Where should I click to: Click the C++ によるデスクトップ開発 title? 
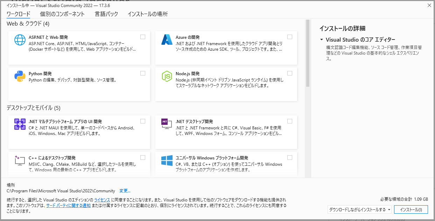point(52,158)
